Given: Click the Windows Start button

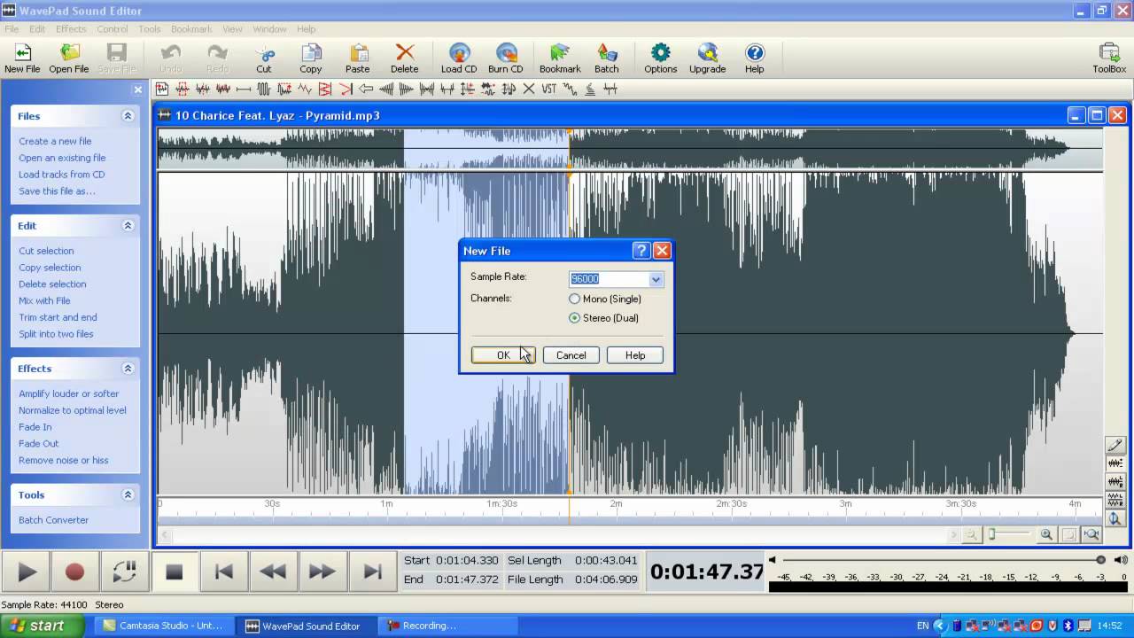Looking at the screenshot, I should click(43, 626).
